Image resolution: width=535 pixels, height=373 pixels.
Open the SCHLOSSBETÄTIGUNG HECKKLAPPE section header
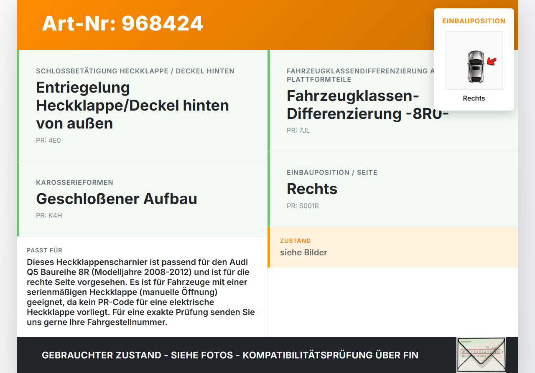pyautogui.click(x=135, y=71)
